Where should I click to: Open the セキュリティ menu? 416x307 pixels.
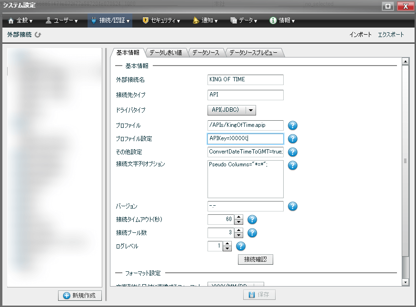tap(161, 20)
